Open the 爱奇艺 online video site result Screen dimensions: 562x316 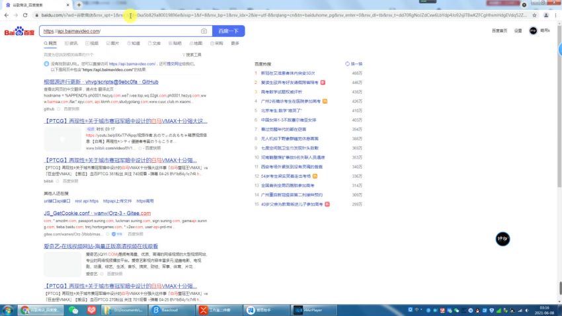(x=100, y=246)
